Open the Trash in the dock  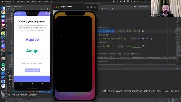[3, 96]
